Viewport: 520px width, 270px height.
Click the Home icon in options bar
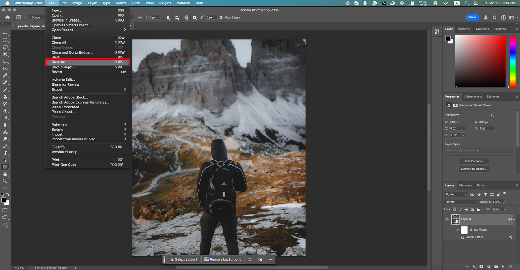pyautogui.click(x=7, y=17)
